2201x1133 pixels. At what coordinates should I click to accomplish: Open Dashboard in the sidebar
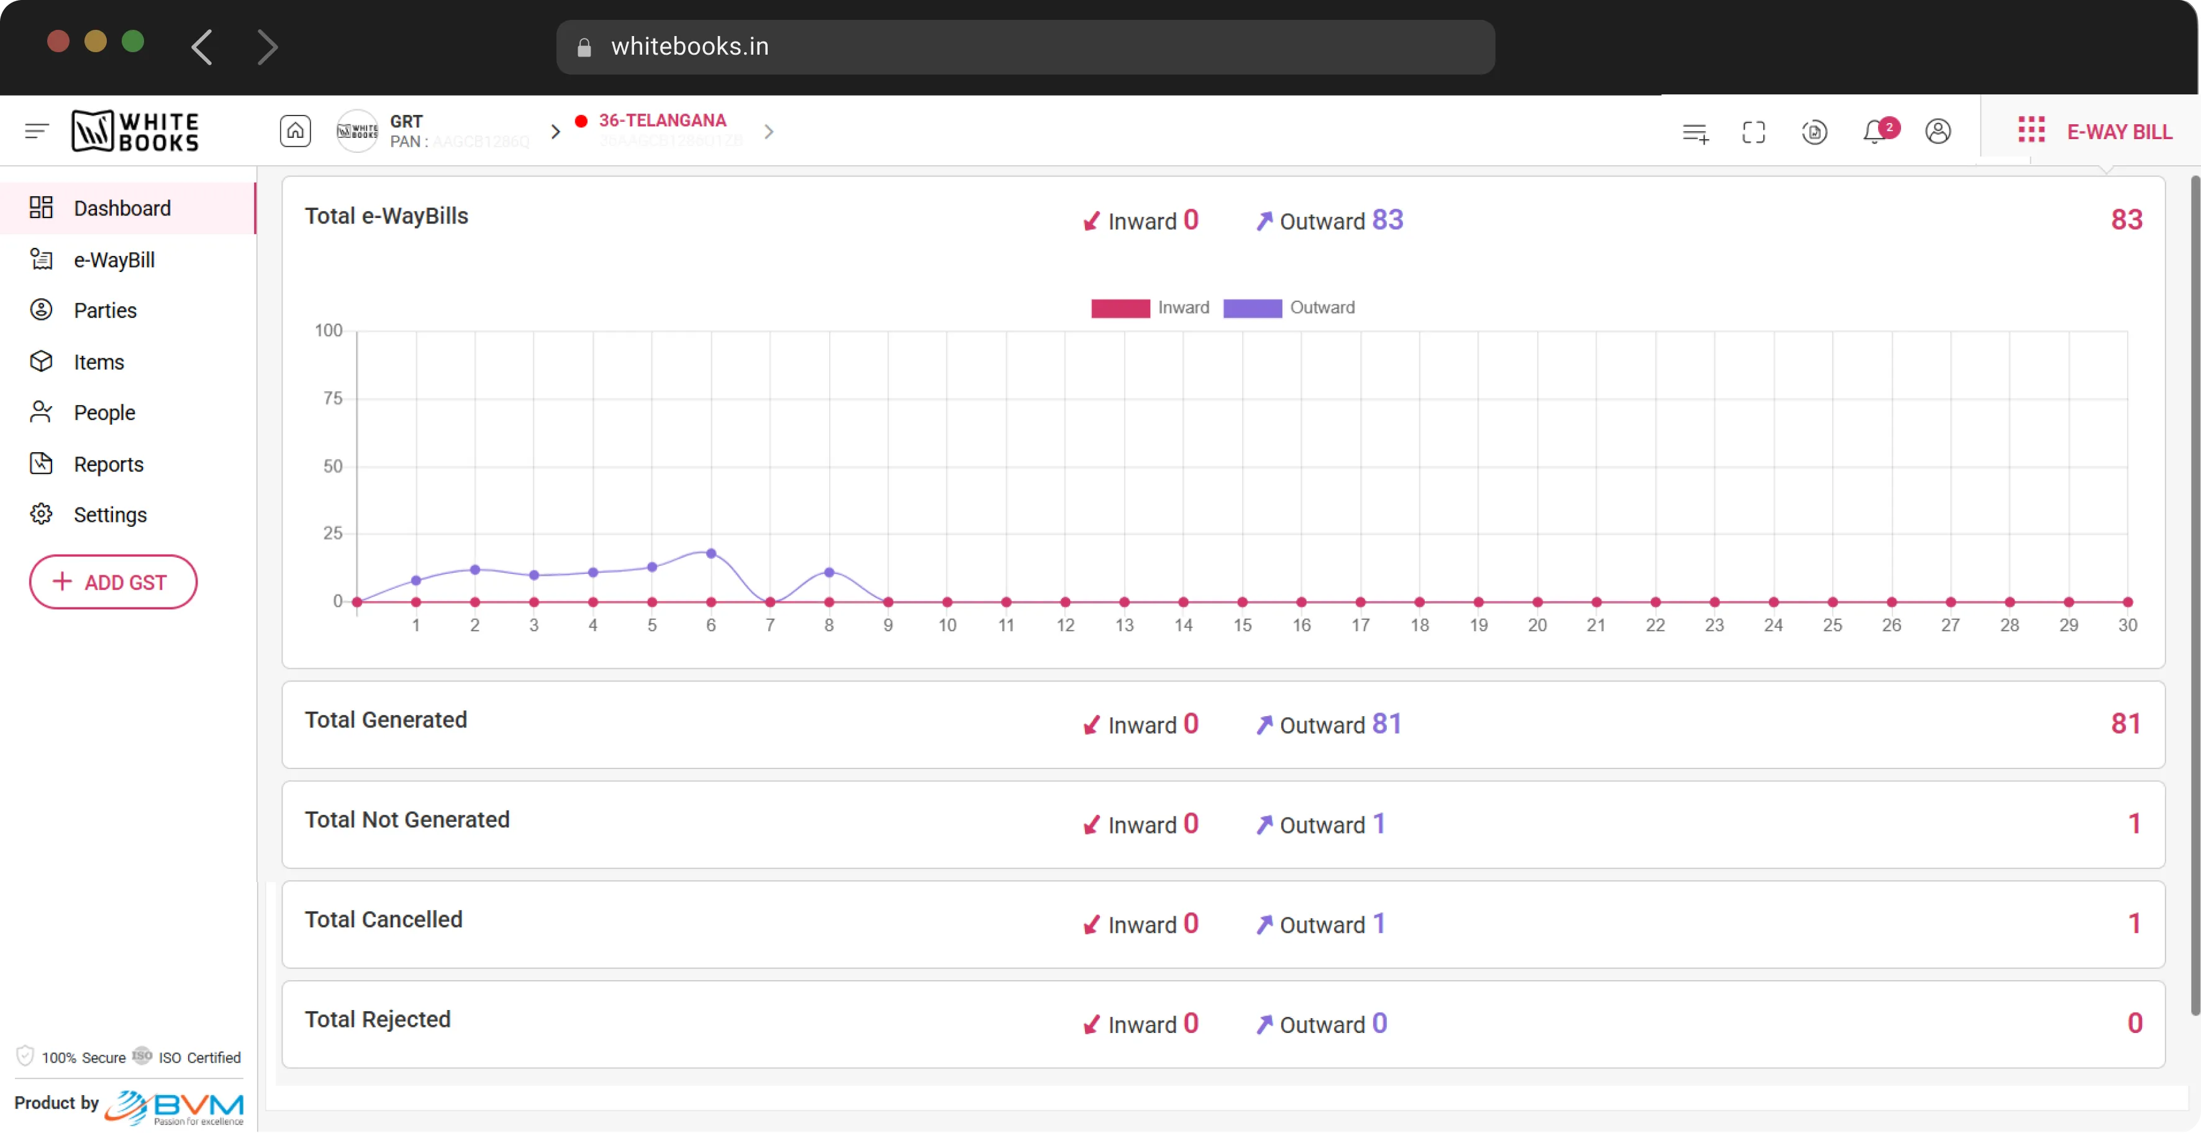128,207
